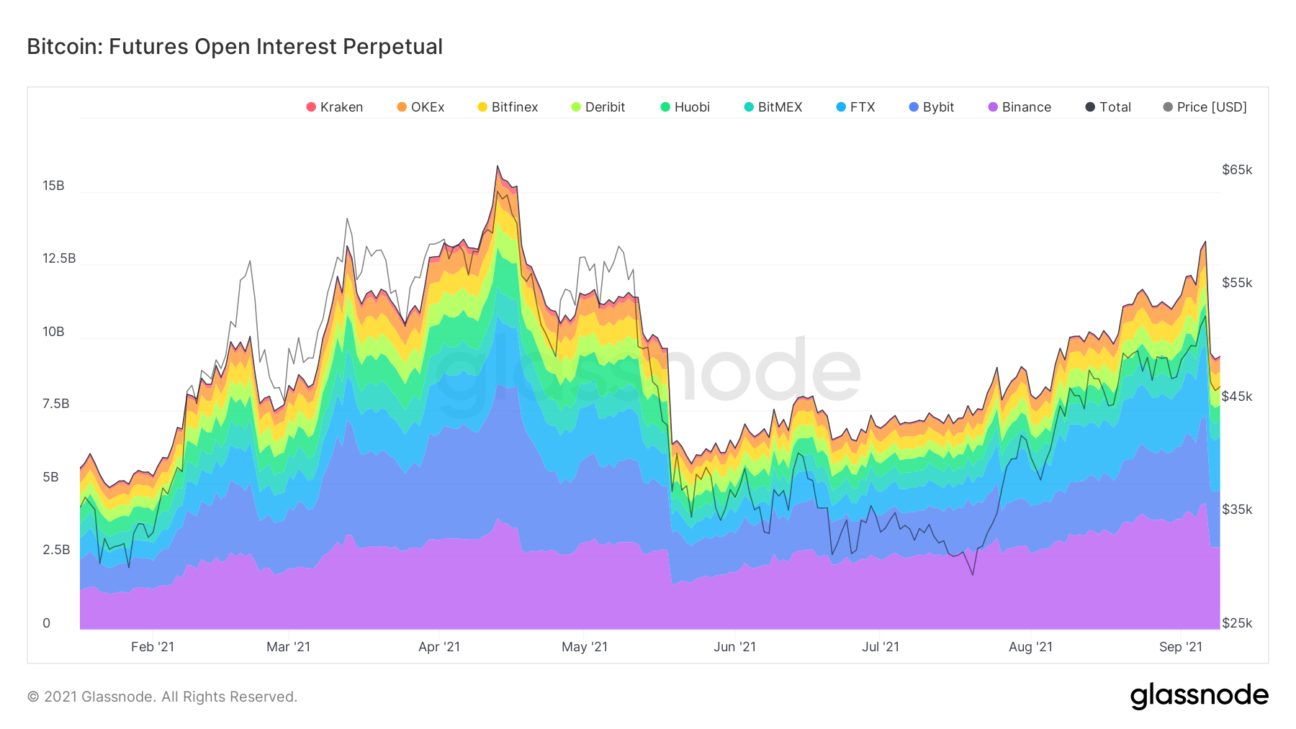This screenshot has height=729, width=1296.
Task: Hide the Bitfinex series via legend
Action: point(508,107)
